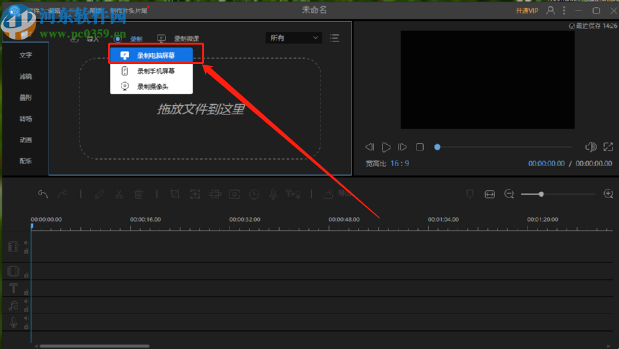
Task: Click the mosaic tool icon
Action: coord(215,194)
